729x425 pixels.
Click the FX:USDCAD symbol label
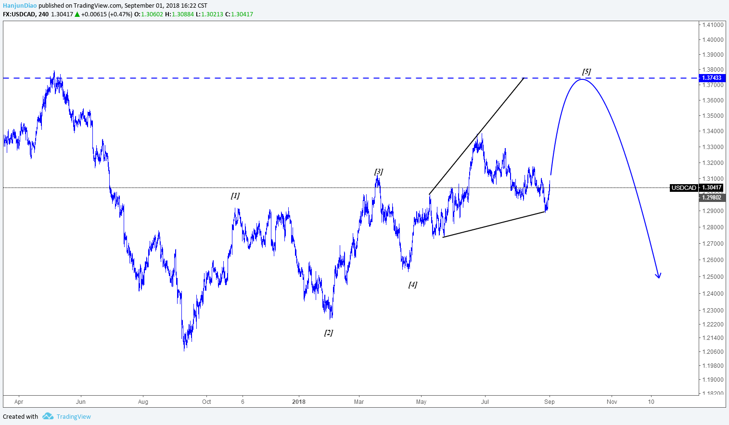[x=19, y=14]
